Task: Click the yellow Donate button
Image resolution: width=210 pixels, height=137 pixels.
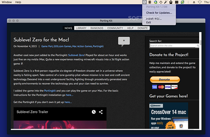Action: (x=165, y=80)
